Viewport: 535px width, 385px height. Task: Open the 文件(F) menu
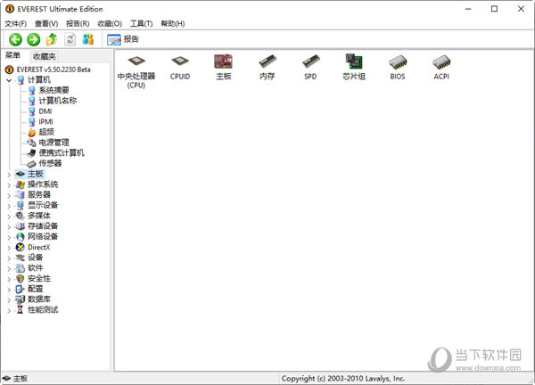click(x=16, y=23)
